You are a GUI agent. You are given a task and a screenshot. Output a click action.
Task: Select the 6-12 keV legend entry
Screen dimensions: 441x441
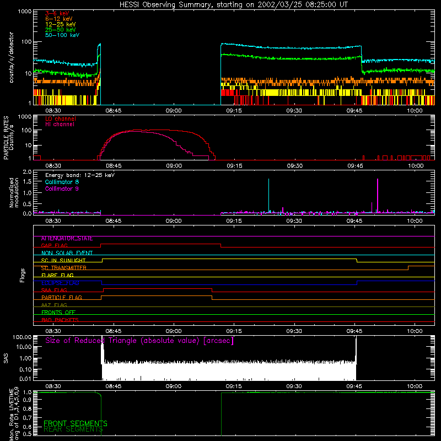pyautogui.click(x=59, y=19)
